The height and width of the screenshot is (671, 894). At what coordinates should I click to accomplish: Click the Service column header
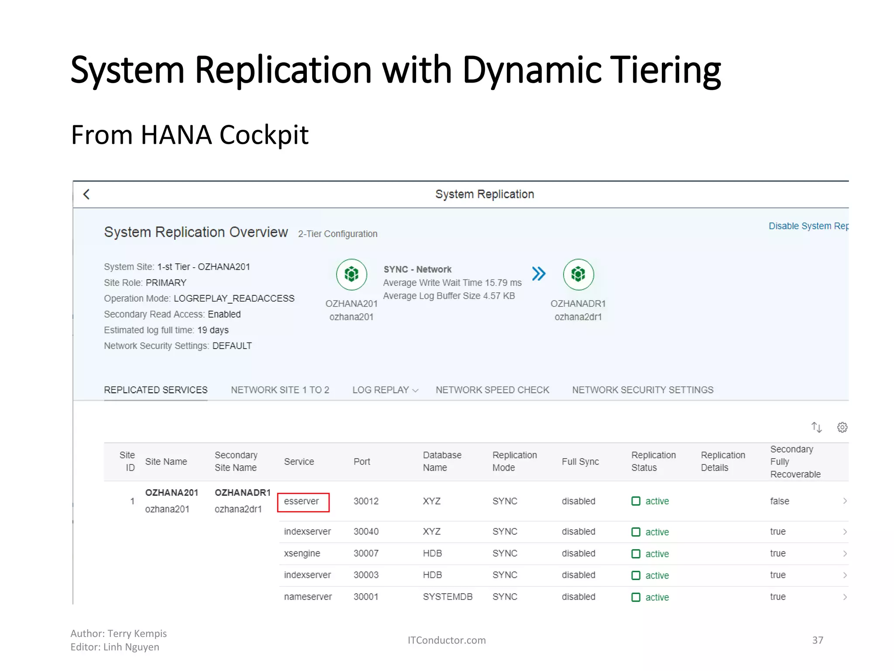[x=299, y=461]
